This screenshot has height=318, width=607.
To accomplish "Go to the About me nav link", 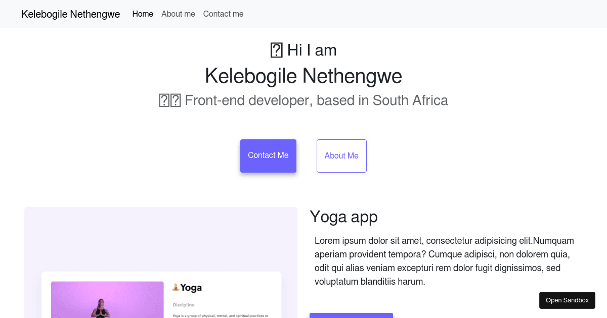I will pyautogui.click(x=178, y=14).
